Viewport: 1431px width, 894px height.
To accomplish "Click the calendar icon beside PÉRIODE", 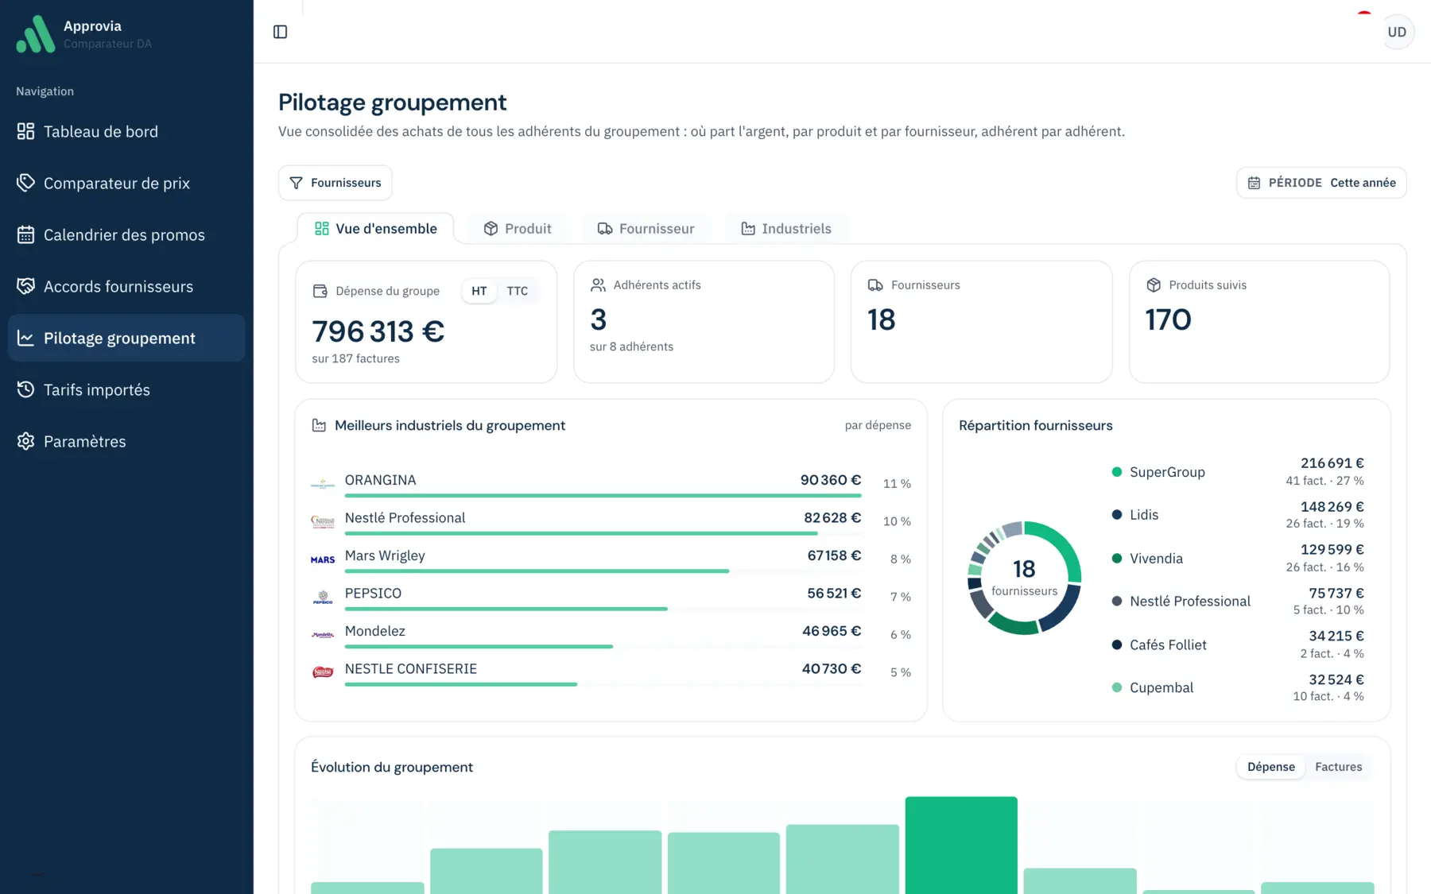I will (1254, 183).
